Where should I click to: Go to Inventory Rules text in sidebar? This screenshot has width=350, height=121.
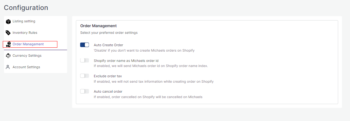point(25,33)
